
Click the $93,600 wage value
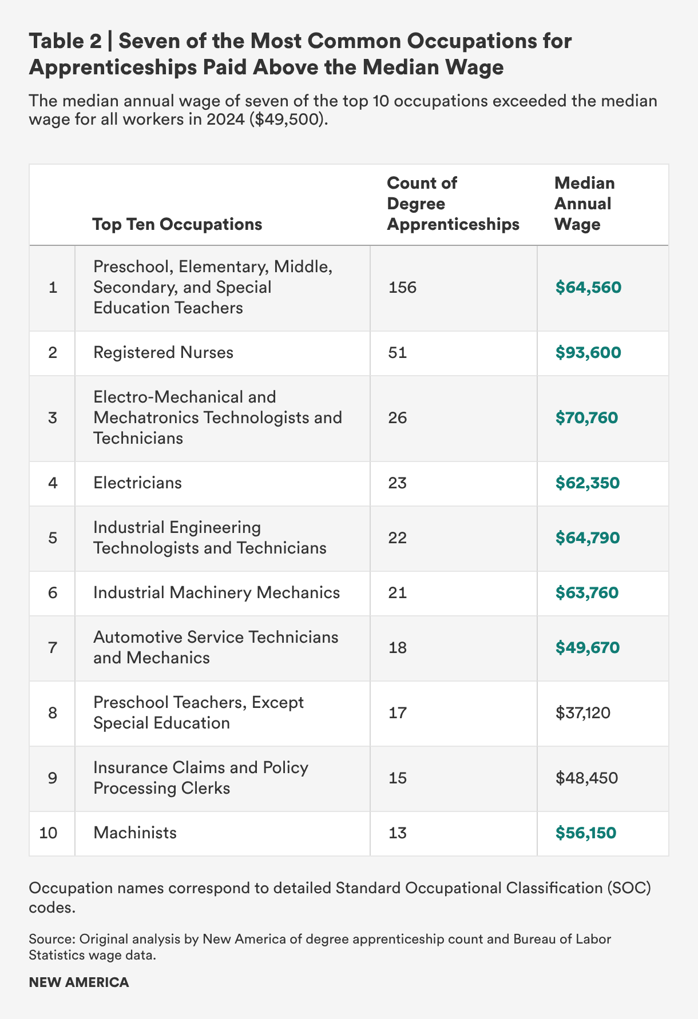point(588,352)
